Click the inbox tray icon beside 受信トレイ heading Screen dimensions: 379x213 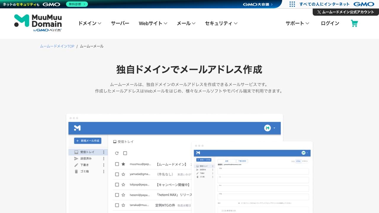(115, 142)
